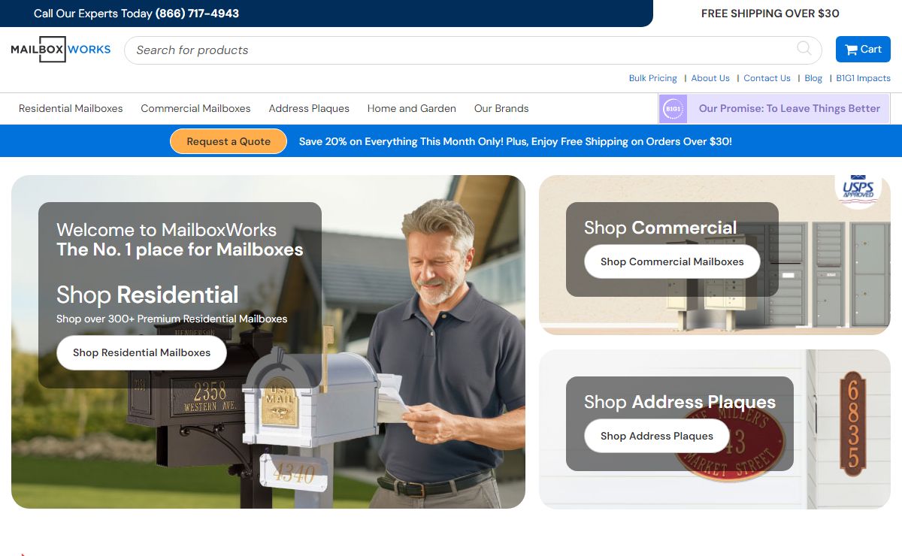Click the MailboxWorks logo
Image resolution: width=902 pixels, height=556 pixels.
point(61,50)
